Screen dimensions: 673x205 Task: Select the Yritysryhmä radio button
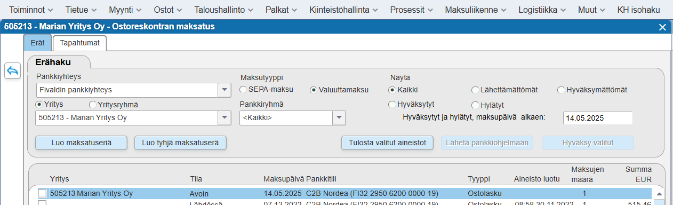[x=93, y=104]
